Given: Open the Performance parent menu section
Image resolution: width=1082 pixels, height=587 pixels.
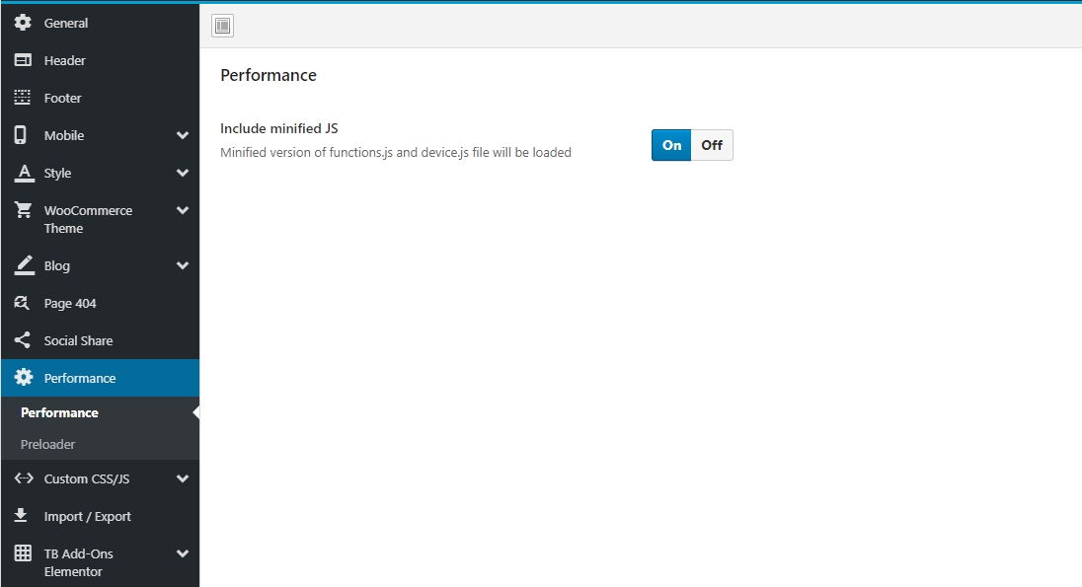Looking at the screenshot, I should [x=80, y=378].
